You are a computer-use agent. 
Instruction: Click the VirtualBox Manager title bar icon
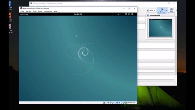coord(31,3)
